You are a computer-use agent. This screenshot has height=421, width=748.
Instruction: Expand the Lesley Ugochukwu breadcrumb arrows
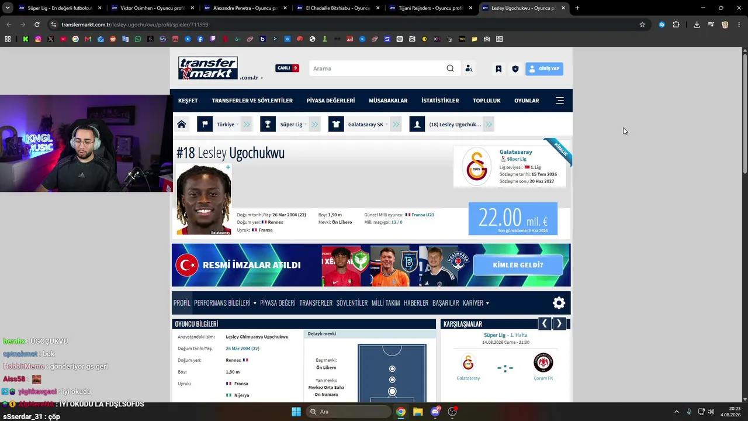tap(489, 125)
